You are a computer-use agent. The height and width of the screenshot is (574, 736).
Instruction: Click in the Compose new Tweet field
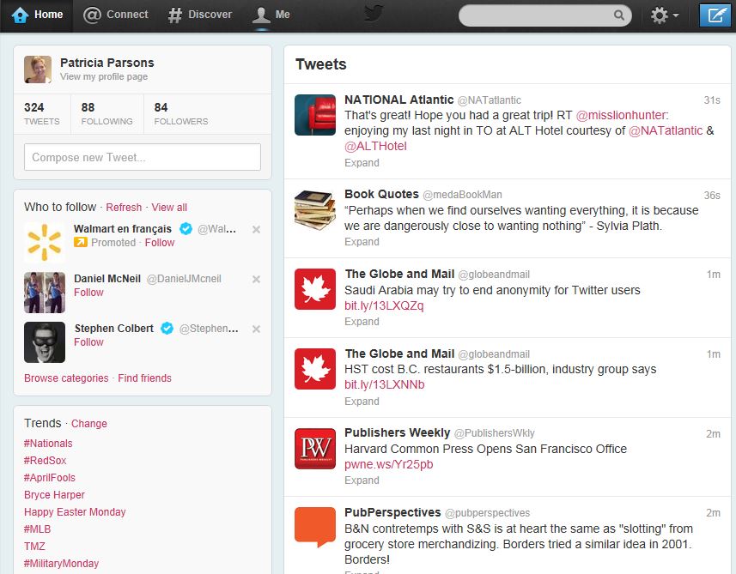(142, 157)
